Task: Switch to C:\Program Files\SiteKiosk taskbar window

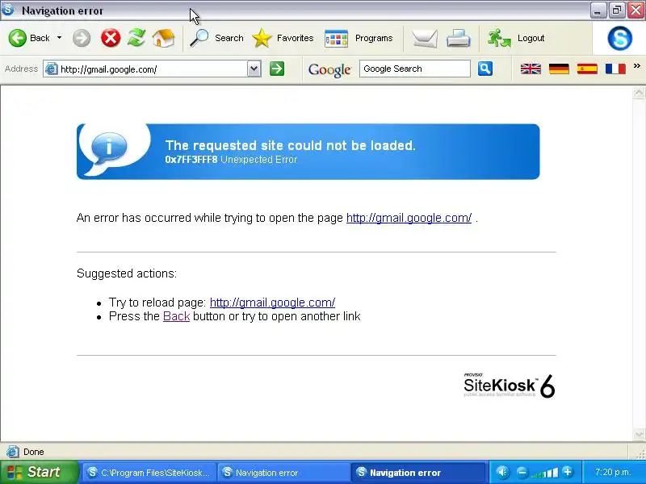Action: (149, 473)
